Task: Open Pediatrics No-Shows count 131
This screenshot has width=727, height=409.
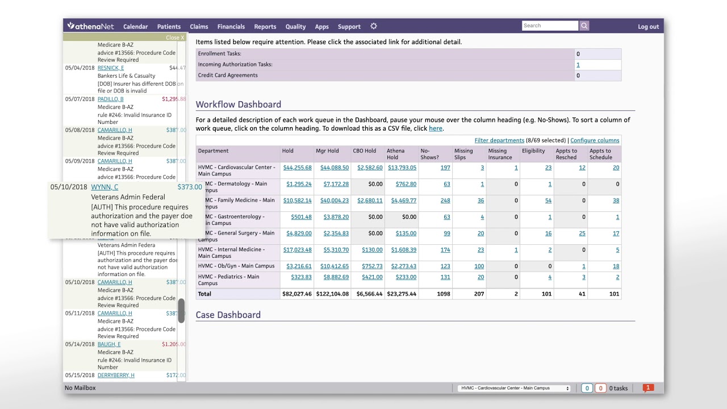Action: (x=445, y=277)
